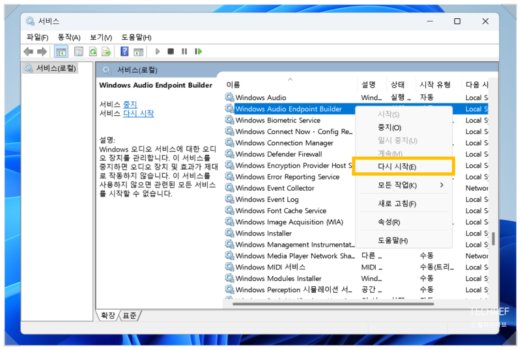The width and height of the screenshot is (521, 350).
Task: Click gear icon of Windows MIDI 서비스
Action: (x=229, y=266)
